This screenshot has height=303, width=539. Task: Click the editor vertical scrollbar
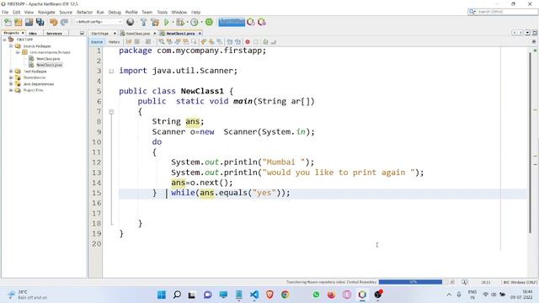coord(530,143)
